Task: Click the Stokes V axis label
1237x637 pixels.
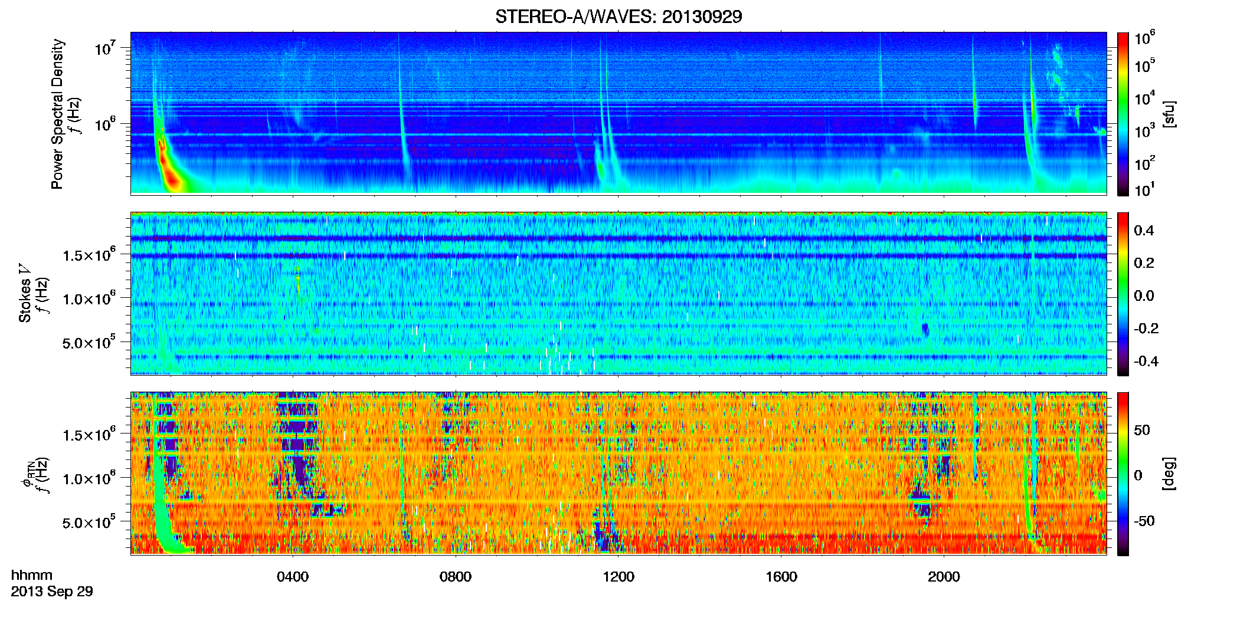Action: 25,293
